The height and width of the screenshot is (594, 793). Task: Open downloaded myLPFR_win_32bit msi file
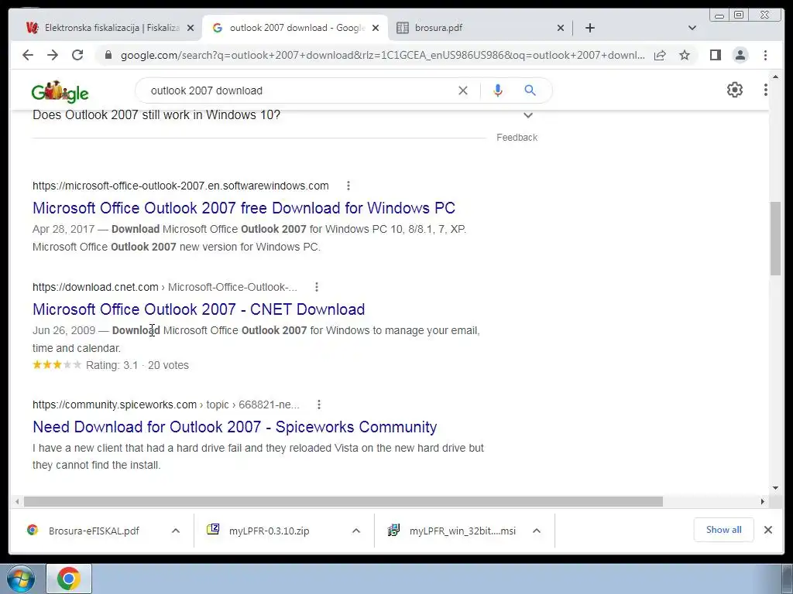(x=462, y=531)
